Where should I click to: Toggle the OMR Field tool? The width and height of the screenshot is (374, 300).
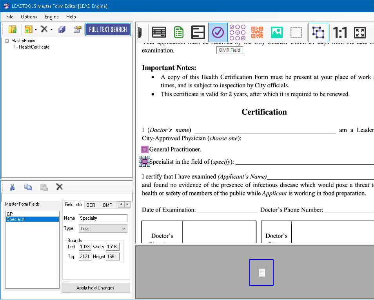[x=218, y=33]
